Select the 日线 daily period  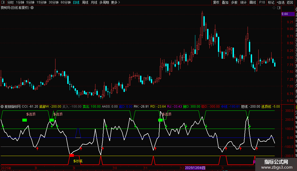pyautogui.click(x=76, y=2)
